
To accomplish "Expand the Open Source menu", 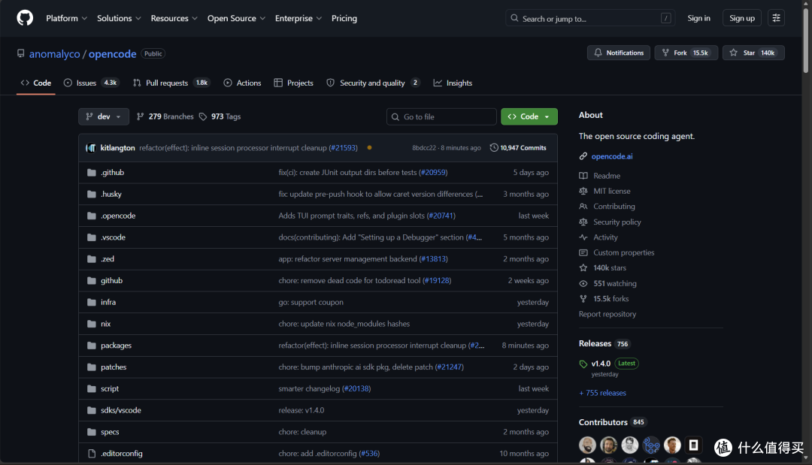I will point(236,18).
